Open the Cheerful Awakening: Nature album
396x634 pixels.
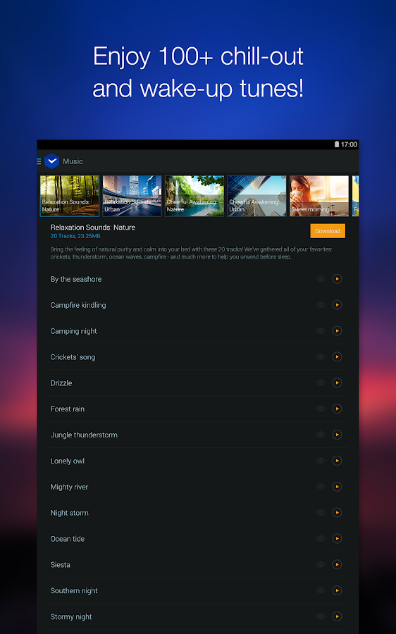click(x=194, y=196)
